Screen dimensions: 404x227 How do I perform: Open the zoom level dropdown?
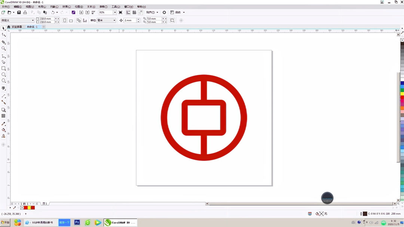(114, 12)
